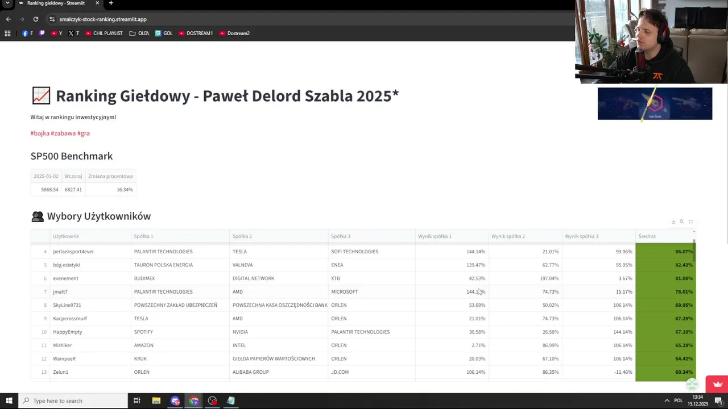Screen dimensions: 728x409
Task: Open the Dostream2 bookmark
Action: pyautogui.click(x=234, y=33)
